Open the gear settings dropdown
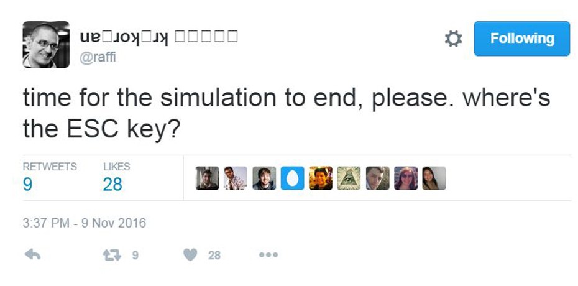578x286 pixels. 454,39
